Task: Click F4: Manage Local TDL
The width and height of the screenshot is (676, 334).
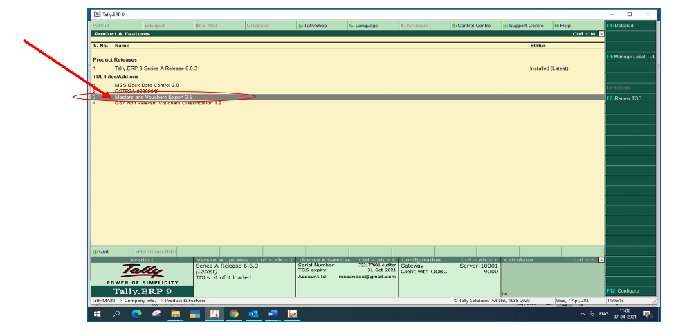Action: pyautogui.click(x=631, y=57)
